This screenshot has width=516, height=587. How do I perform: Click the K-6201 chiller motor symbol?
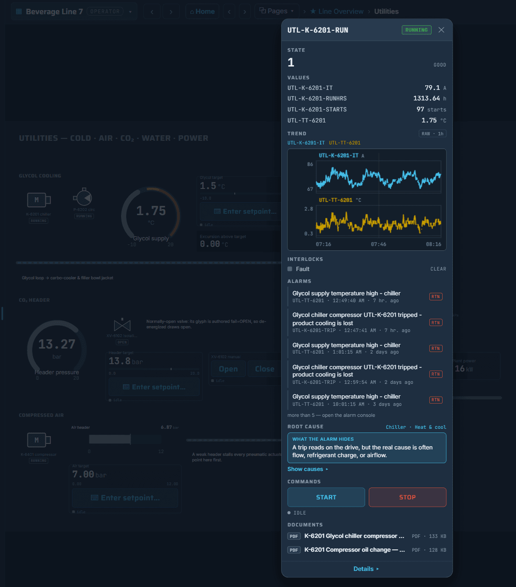click(39, 200)
